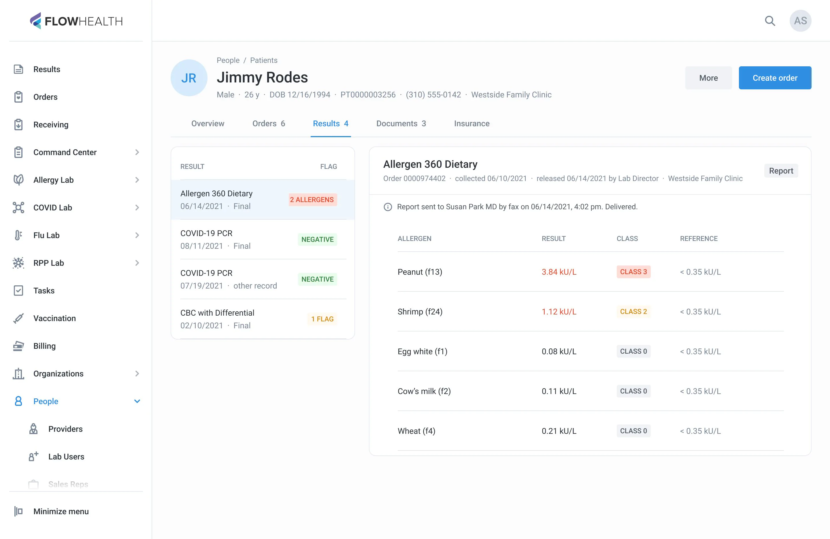Viewport: 830px width, 539px height.
Task: Click the Orders clipboard icon
Action: coord(18,97)
